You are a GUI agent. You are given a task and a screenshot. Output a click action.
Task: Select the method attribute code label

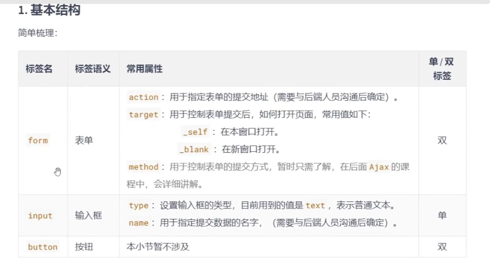(x=144, y=167)
